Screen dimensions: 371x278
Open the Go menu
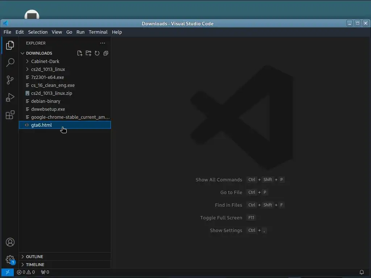pos(69,32)
